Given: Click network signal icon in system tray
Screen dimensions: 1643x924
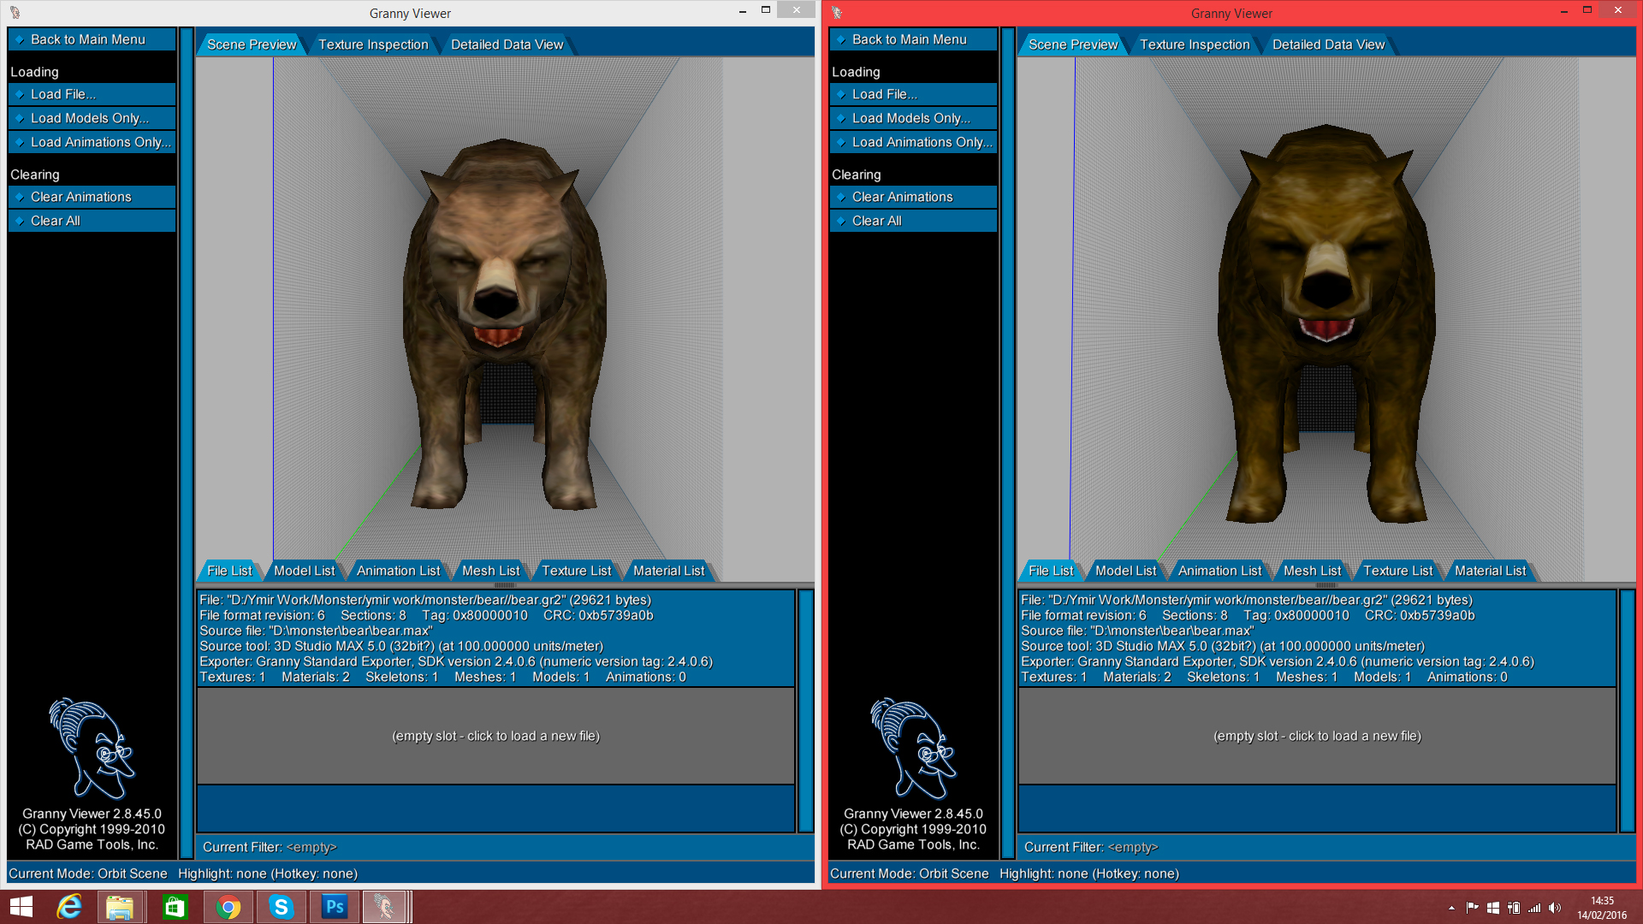Looking at the screenshot, I should 1534,908.
